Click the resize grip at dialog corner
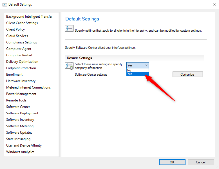 (x=217, y=167)
